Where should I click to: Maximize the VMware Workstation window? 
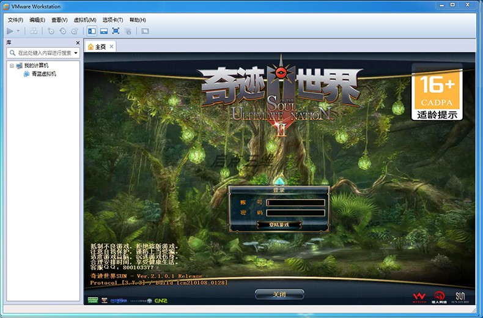point(452,5)
